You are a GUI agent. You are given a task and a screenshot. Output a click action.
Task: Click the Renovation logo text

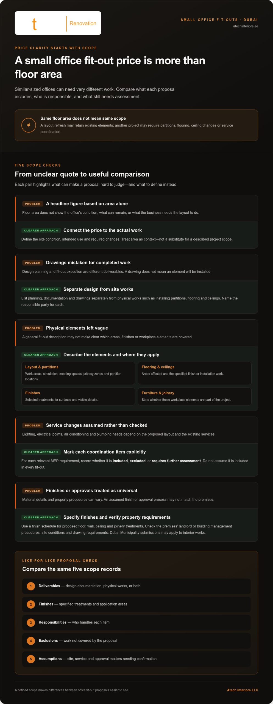(x=83, y=23)
